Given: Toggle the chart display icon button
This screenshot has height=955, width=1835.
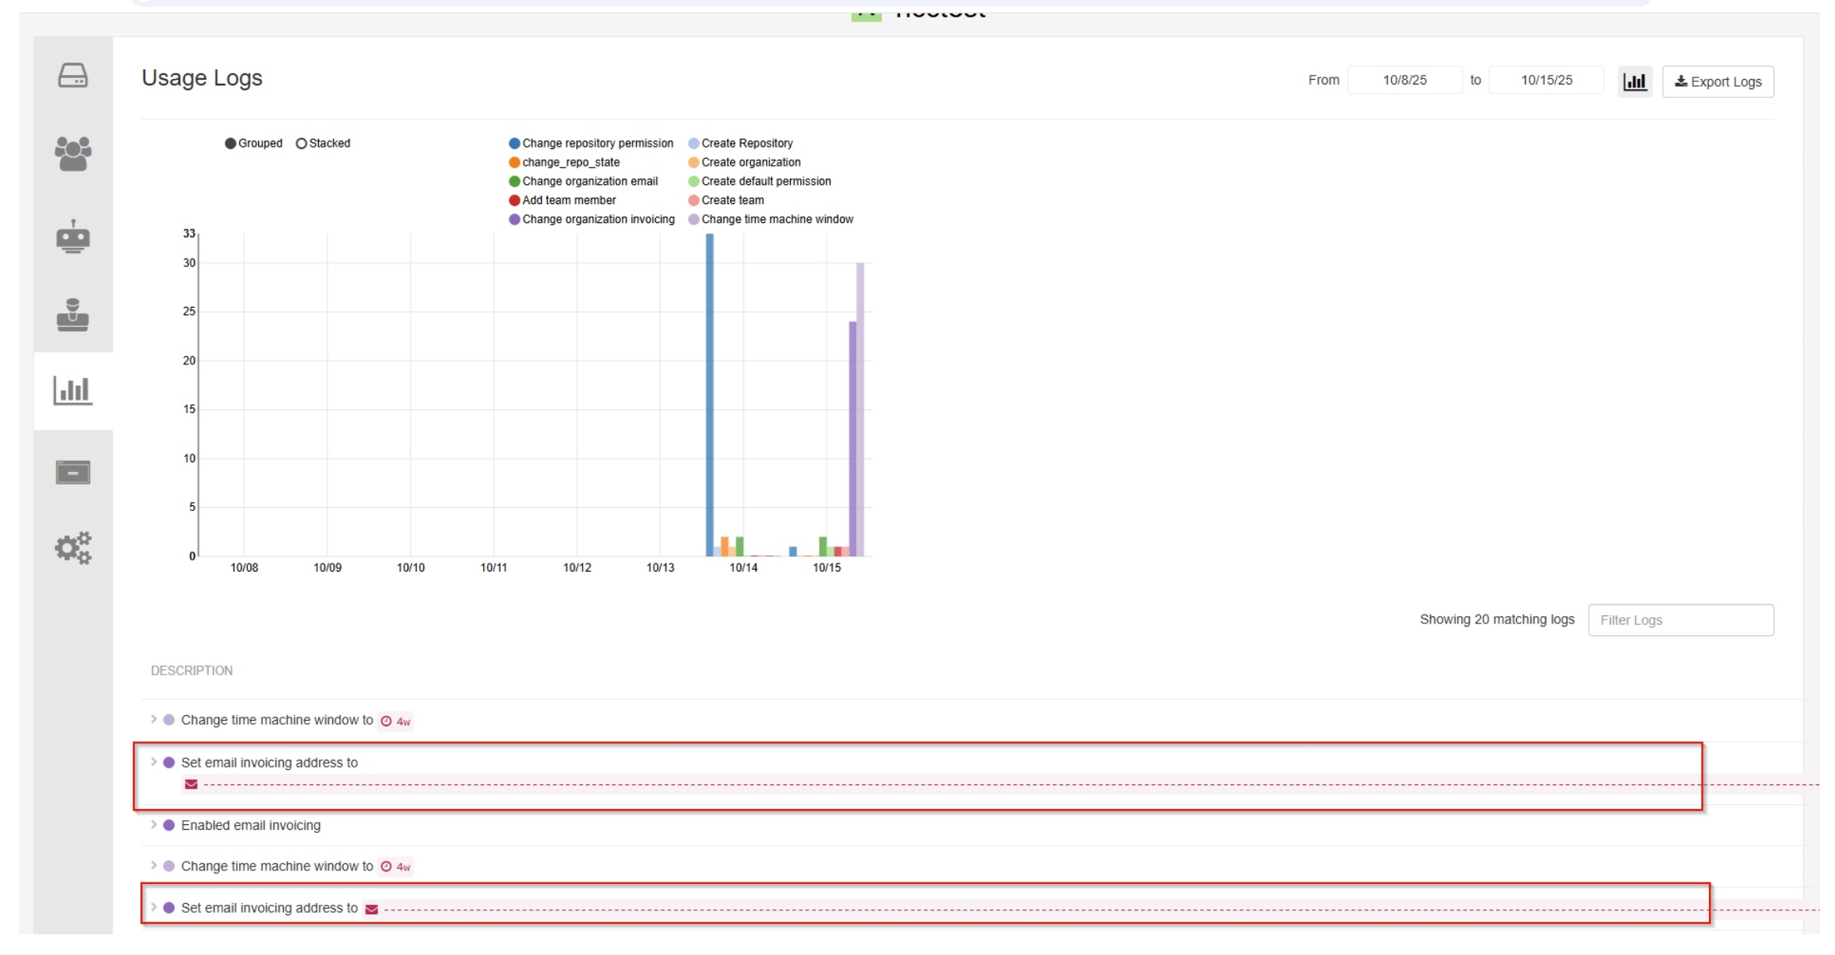Looking at the screenshot, I should pyautogui.click(x=1634, y=81).
